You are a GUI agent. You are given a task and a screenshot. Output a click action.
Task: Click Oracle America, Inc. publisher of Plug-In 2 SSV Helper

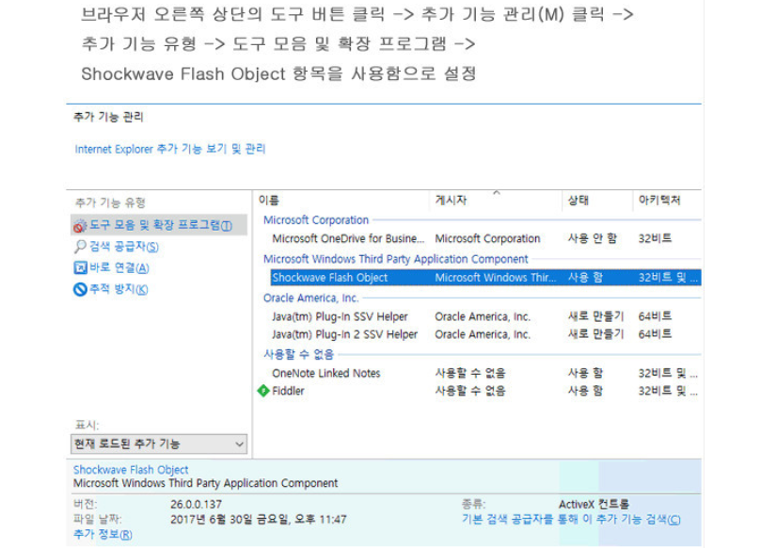click(483, 334)
